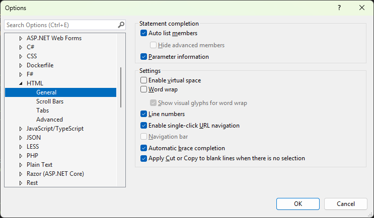Select Scroll Bars under HTML
Screen dimensions: 374x218
click(x=50, y=101)
